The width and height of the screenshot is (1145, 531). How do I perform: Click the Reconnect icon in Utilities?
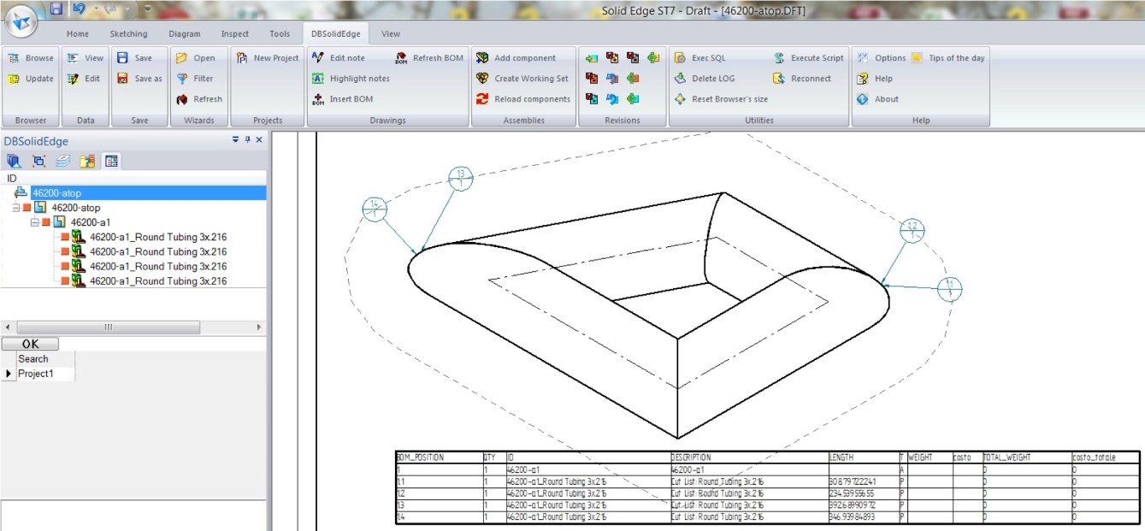click(779, 79)
